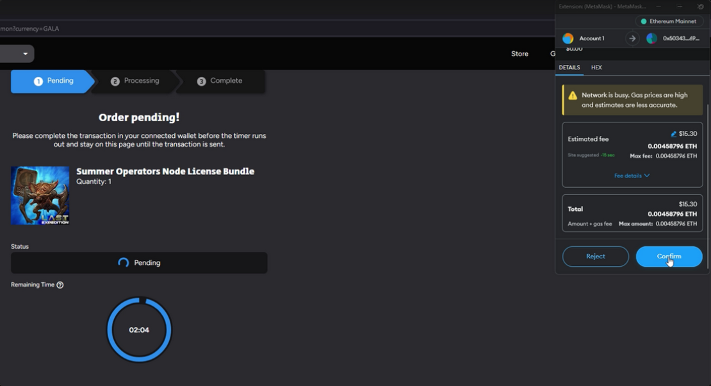Click the "Estimated fee" label
Screen dimensions: 711x386
(588, 139)
